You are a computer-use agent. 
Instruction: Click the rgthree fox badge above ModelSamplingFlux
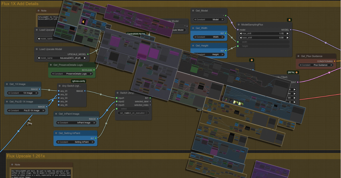[x=290, y=20]
